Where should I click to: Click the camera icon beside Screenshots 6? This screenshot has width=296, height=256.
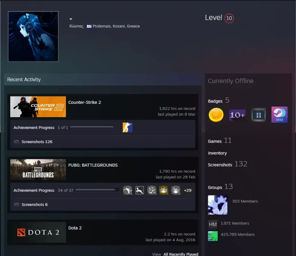(x=16, y=204)
